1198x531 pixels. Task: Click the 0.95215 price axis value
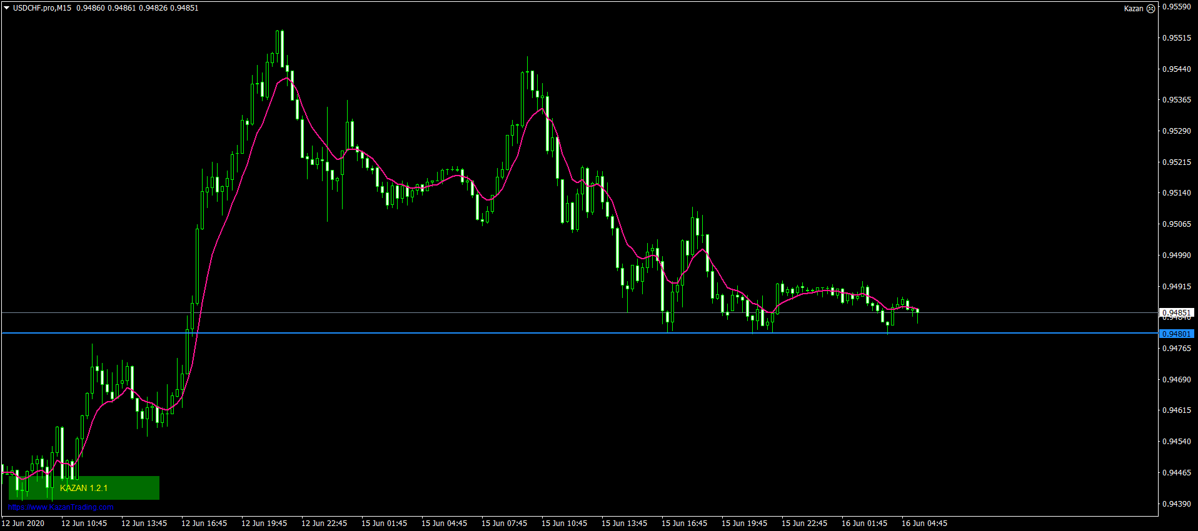click(x=1176, y=162)
